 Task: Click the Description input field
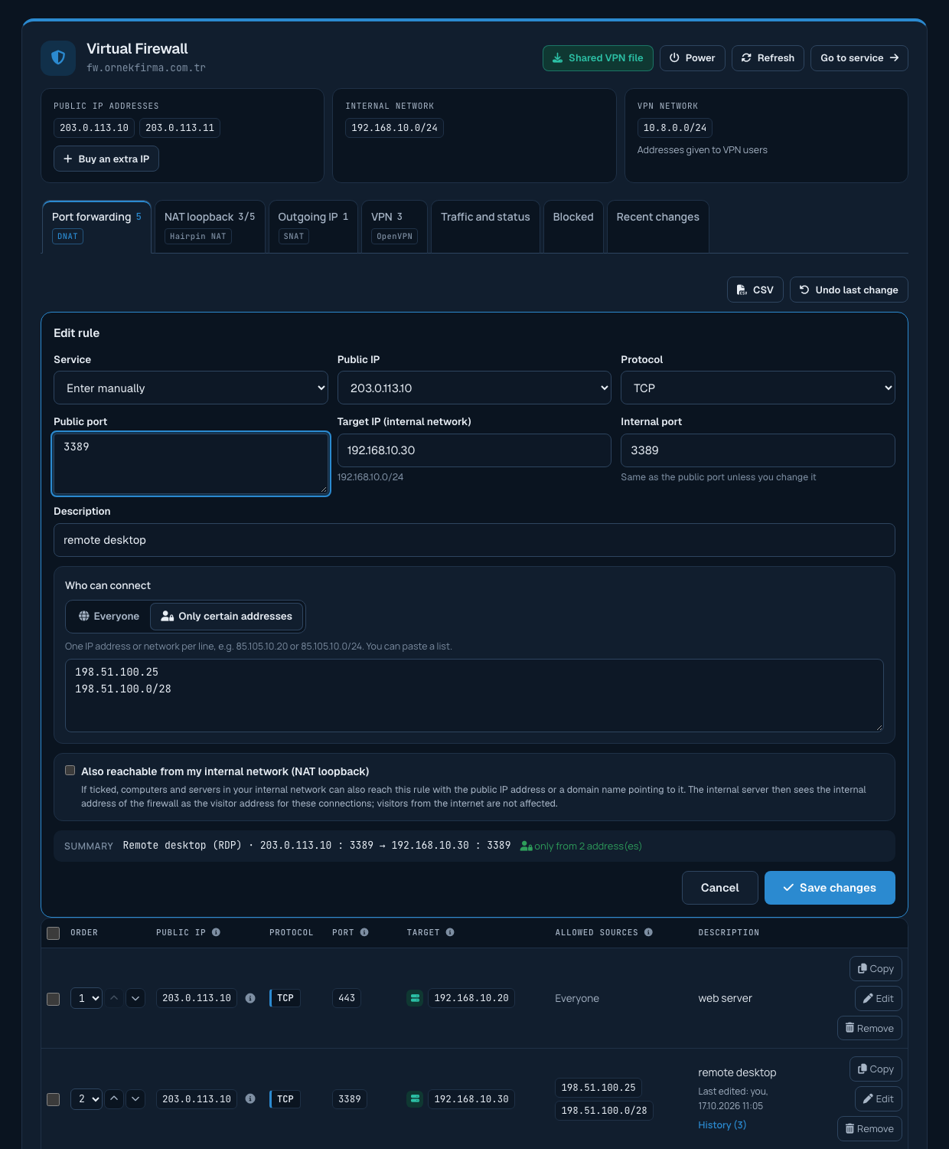475,540
